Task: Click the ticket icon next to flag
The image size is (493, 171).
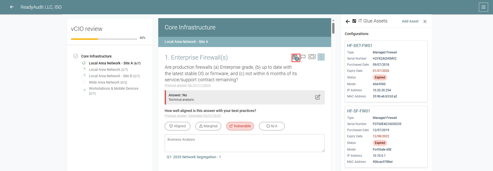Action: click(x=312, y=57)
